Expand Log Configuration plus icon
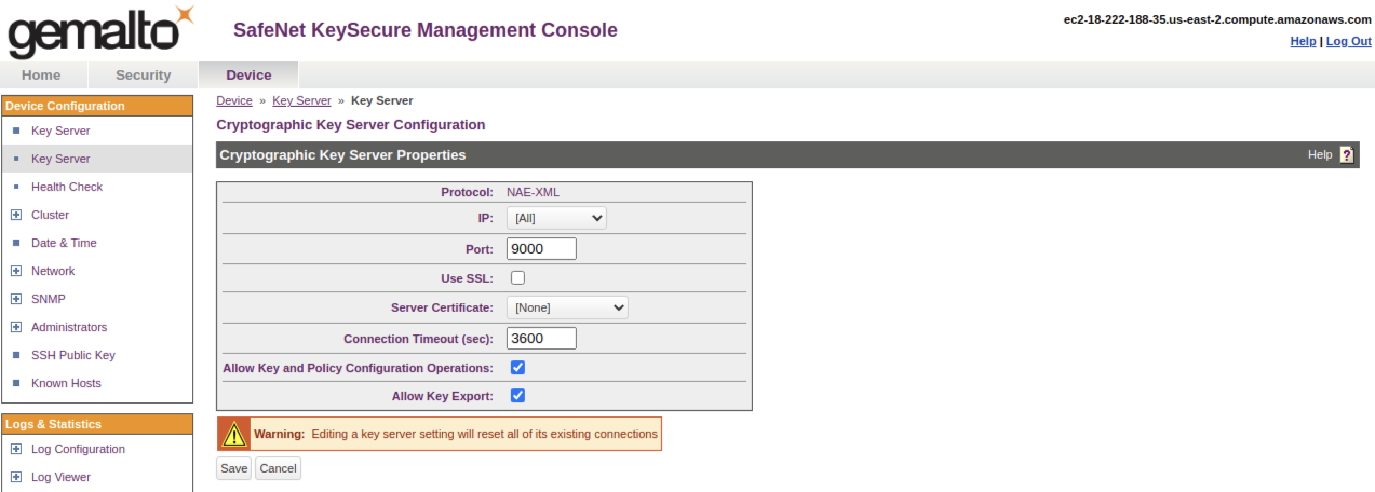This screenshot has width=1375, height=492. (x=16, y=449)
